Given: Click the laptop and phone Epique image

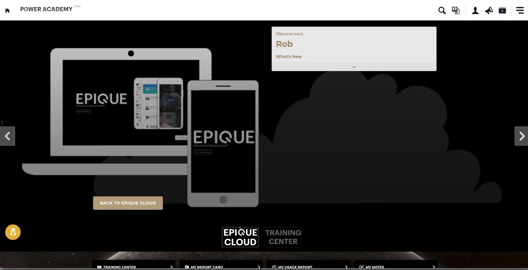Looking at the screenshot, I should pos(141,128).
